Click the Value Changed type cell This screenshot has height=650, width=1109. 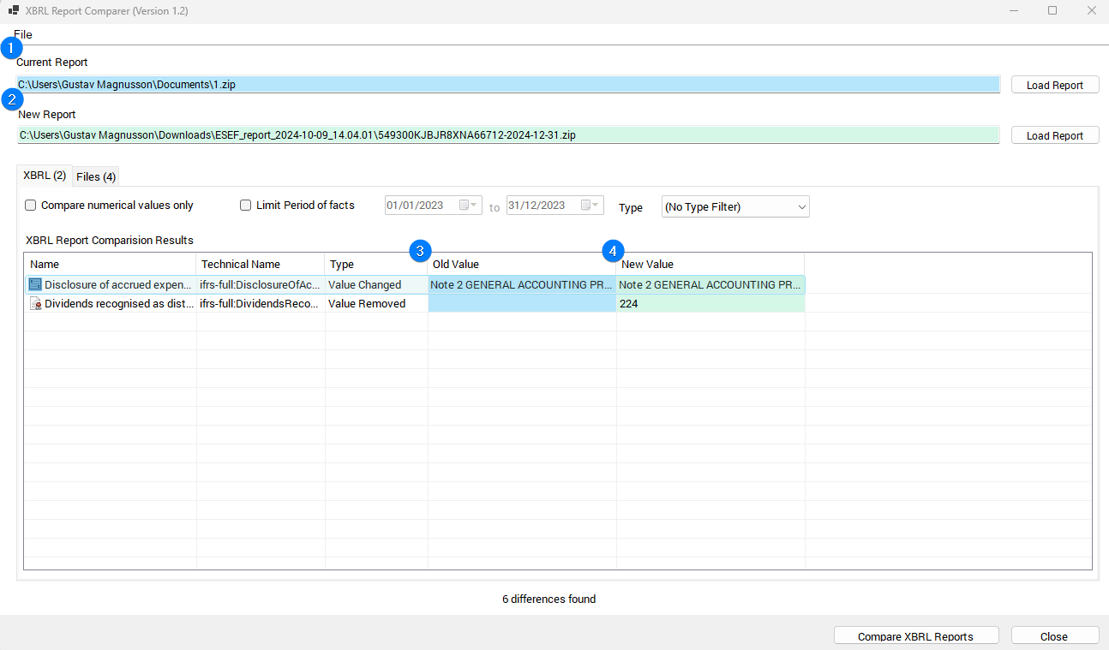coord(376,284)
